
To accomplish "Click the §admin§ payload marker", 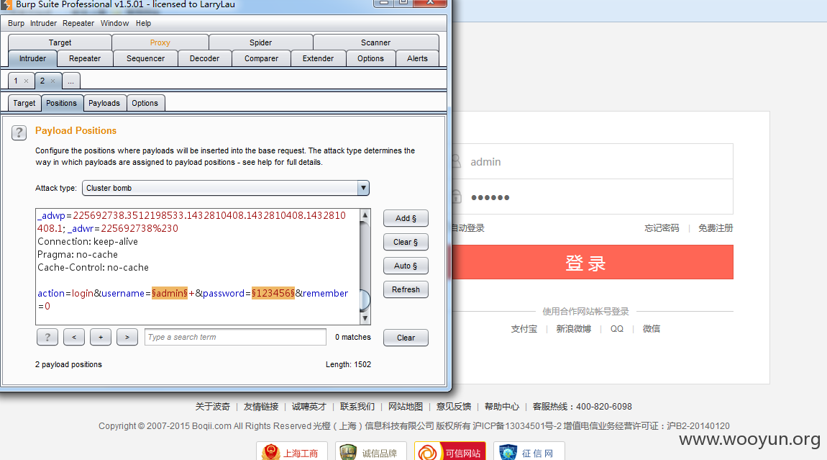I will click(169, 293).
